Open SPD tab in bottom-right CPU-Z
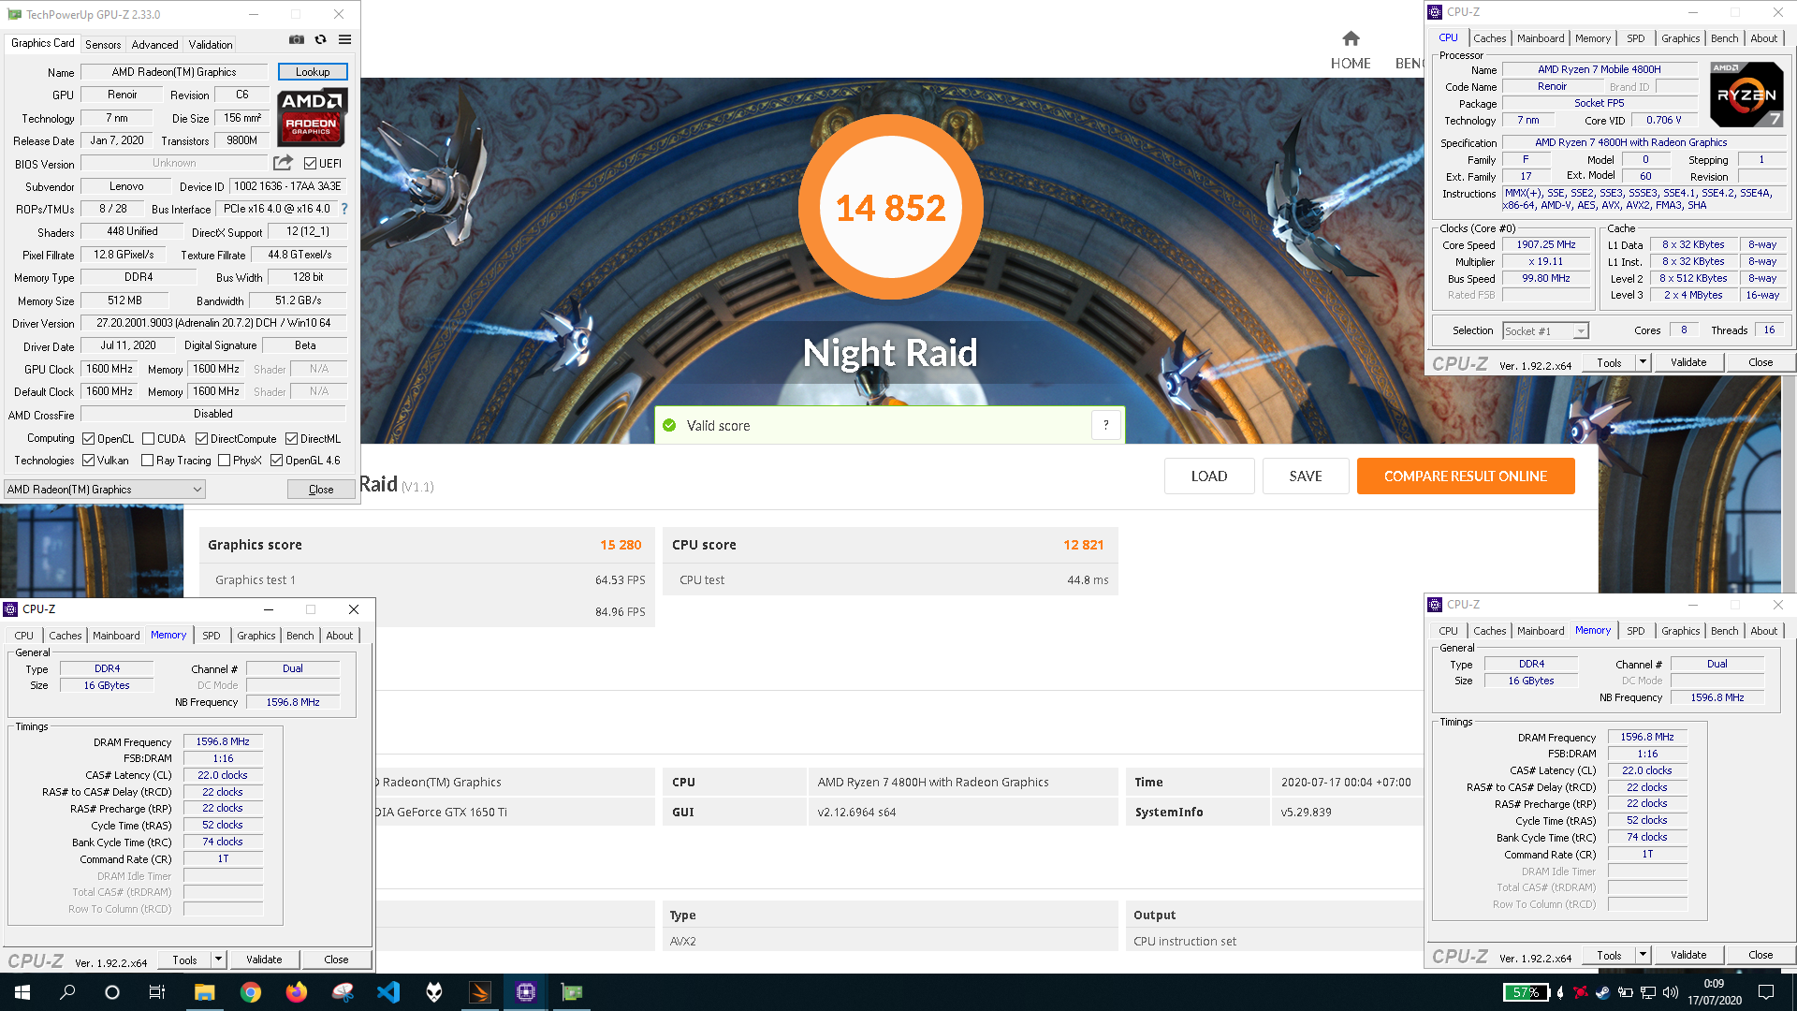Screen dimensions: 1797x1011 pos(1635,631)
